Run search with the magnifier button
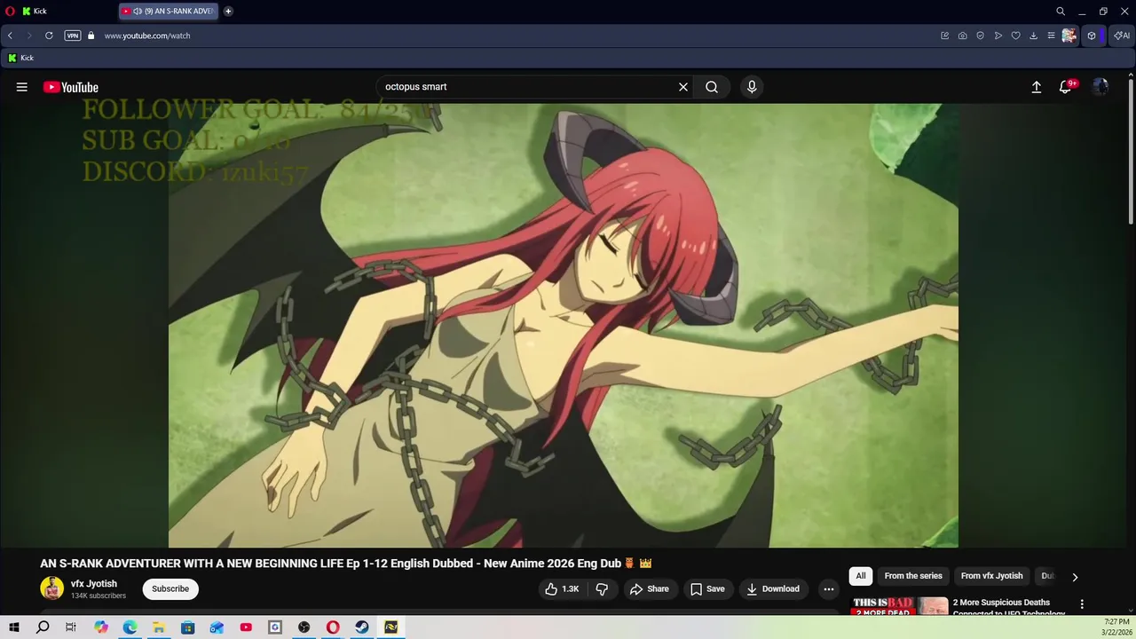Screen dimensions: 1136x639 pyautogui.click(x=712, y=87)
